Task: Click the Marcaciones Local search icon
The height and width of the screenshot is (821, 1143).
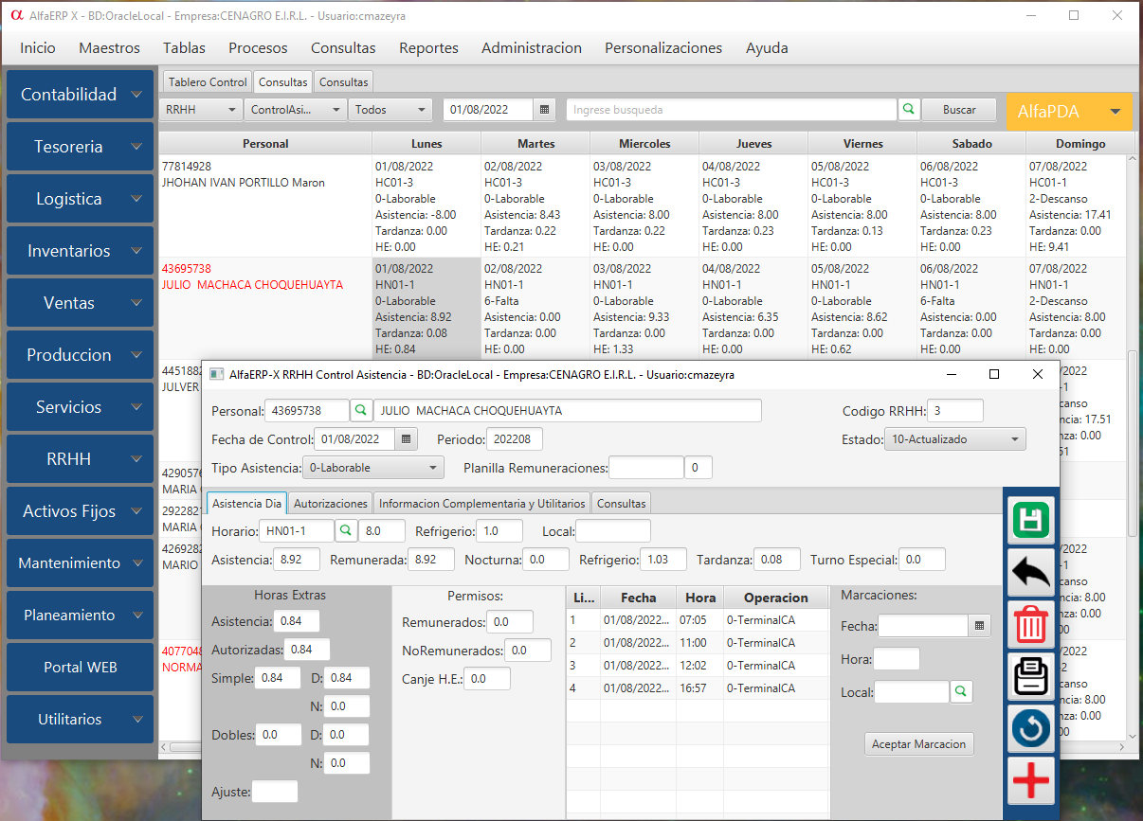Action: click(x=961, y=692)
